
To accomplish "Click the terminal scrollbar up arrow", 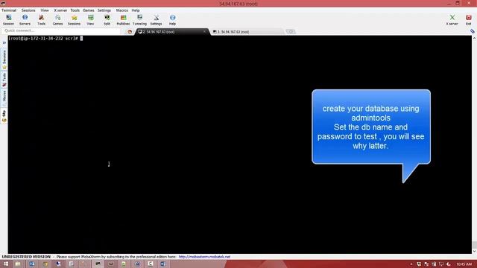I will tap(474, 38).
